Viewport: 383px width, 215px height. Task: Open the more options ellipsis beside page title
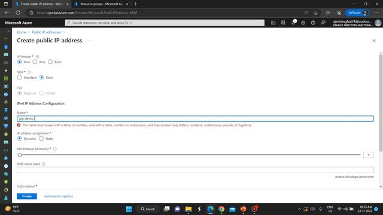(x=90, y=41)
